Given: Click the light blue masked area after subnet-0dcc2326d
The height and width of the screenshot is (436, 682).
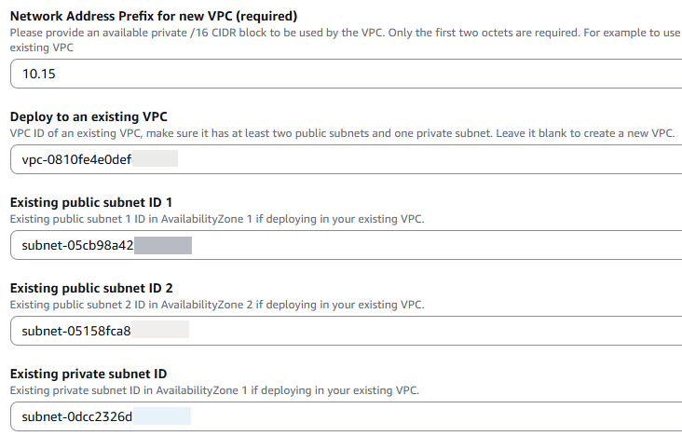Looking at the screenshot, I should click(x=162, y=416).
